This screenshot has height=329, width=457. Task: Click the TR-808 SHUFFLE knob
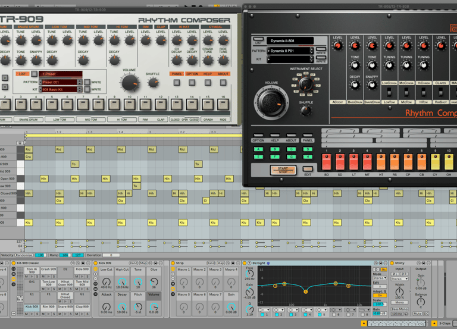tap(306, 111)
